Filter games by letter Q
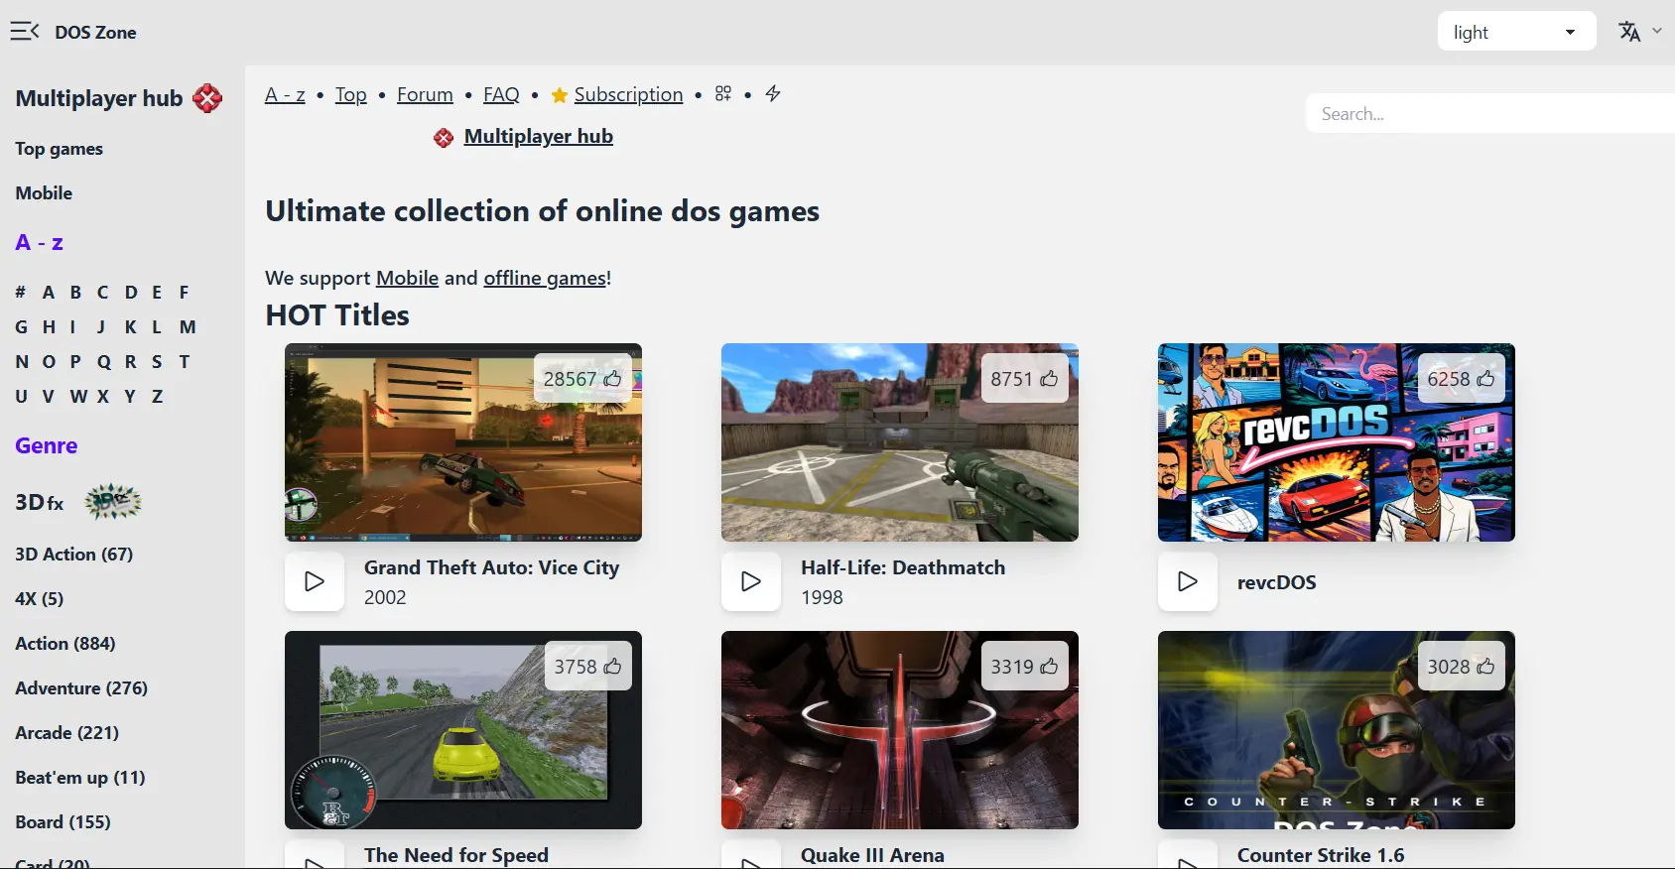Image resolution: width=1675 pixels, height=869 pixels. click(104, 362)
